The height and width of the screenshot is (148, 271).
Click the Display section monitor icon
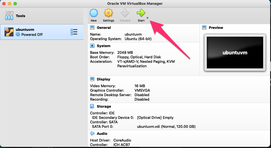tap(92, 79)
